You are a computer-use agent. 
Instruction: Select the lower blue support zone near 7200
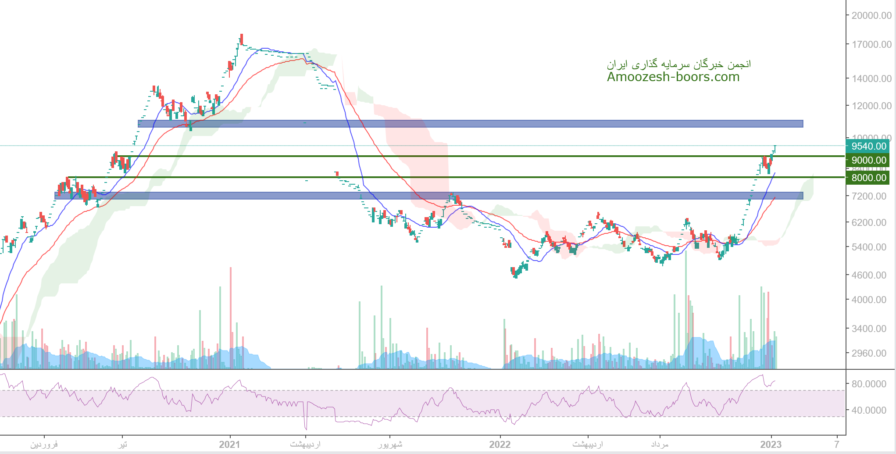pos(428,196)
